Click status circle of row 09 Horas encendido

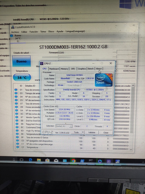16,107
